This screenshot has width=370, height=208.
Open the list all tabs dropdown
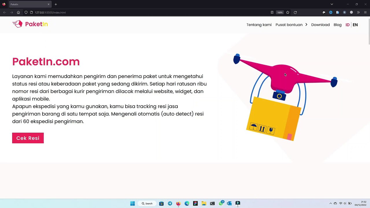click(x=332, y=4)
